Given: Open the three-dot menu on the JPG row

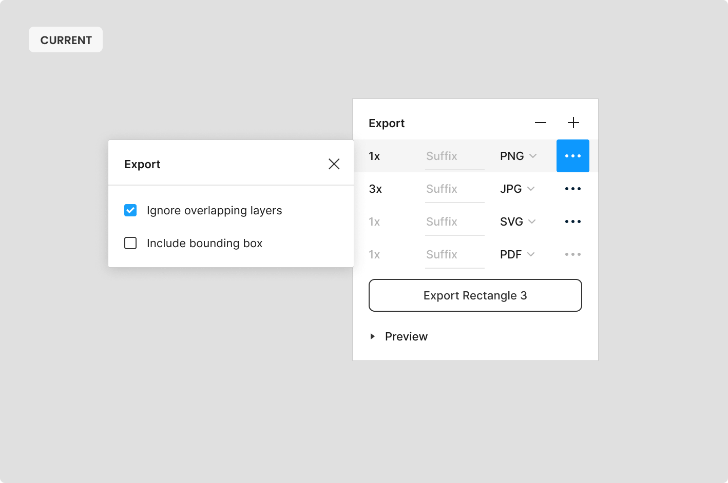Looking at the screenshot, I should [572, 189].
